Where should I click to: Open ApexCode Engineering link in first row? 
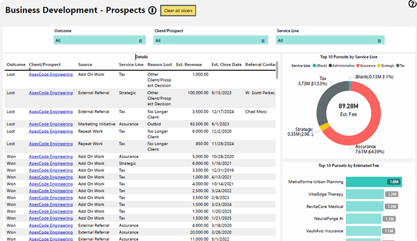point(51,74)
